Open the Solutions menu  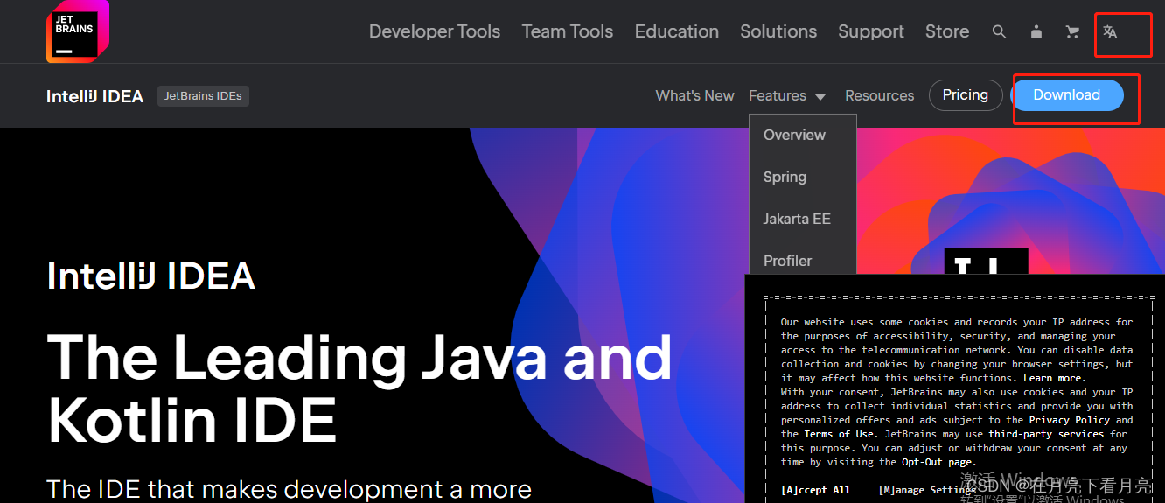coord(778,31)
